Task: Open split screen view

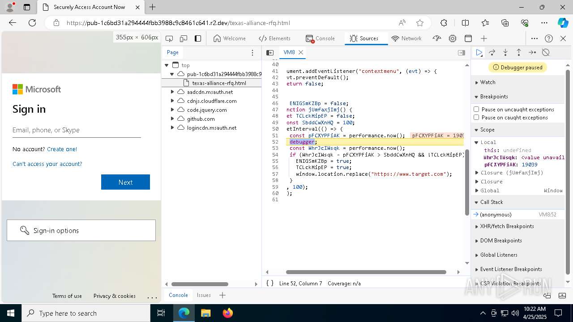Action: tap(465, 23)
